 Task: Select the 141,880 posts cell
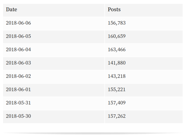(144, 63)
